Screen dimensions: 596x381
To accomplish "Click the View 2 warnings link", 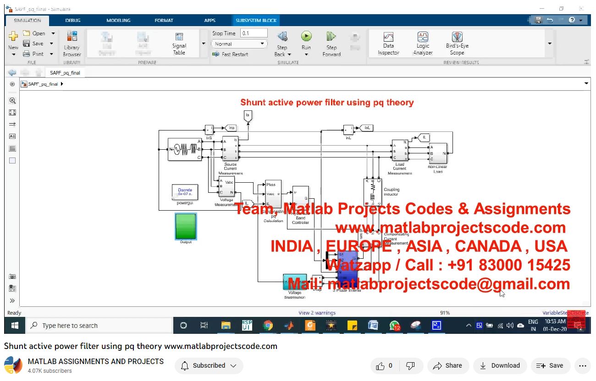I will 317,313.
